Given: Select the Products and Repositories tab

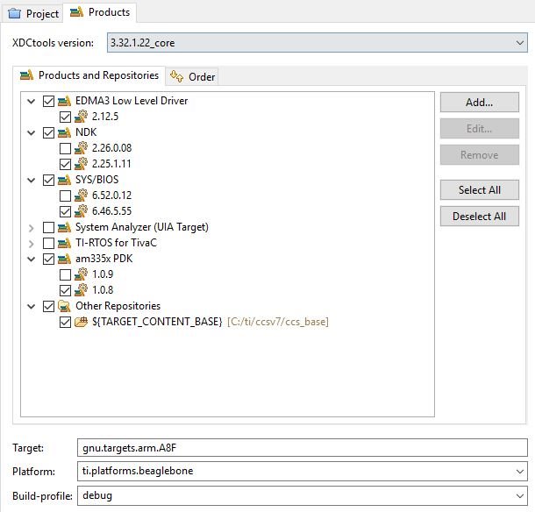Looking at the screenshot, I should coord(89,75).
